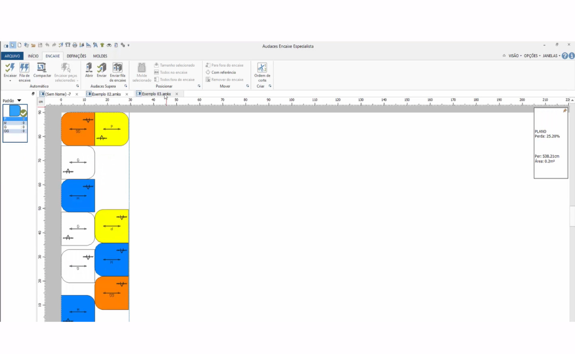Switch to the DEFINIÇÕES ribbon tab
The image size is (575, 354).
point(76,56)
